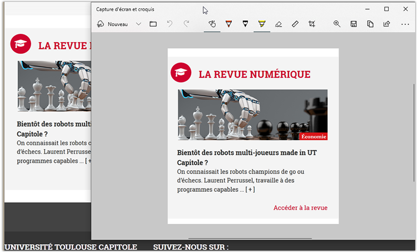This screenshot has width=418, height=252.
Task: Open the zoom magnifier control
Action: 337,24
